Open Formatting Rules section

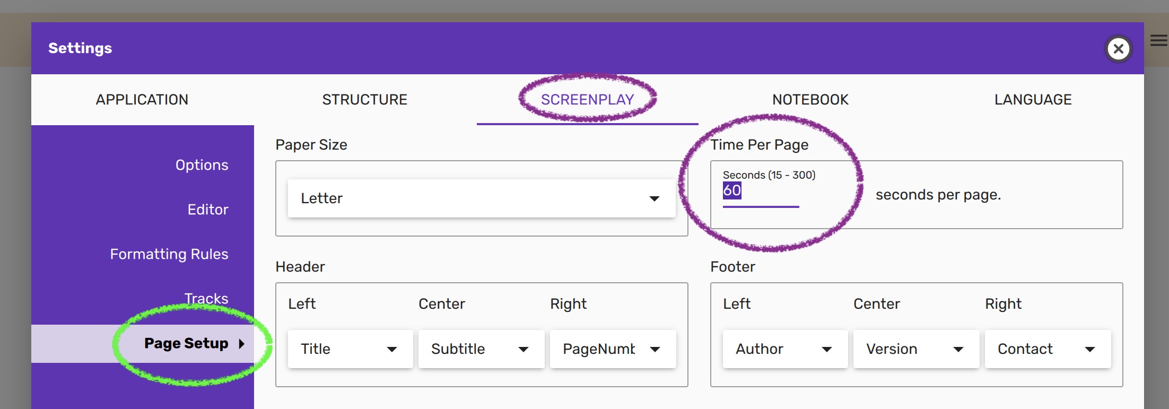coord(169,254)
